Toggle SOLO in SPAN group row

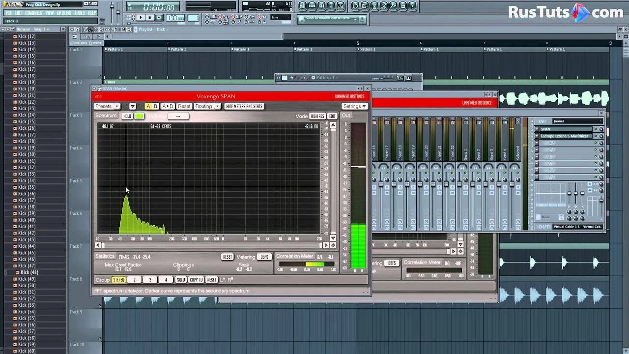click(181, 280)
